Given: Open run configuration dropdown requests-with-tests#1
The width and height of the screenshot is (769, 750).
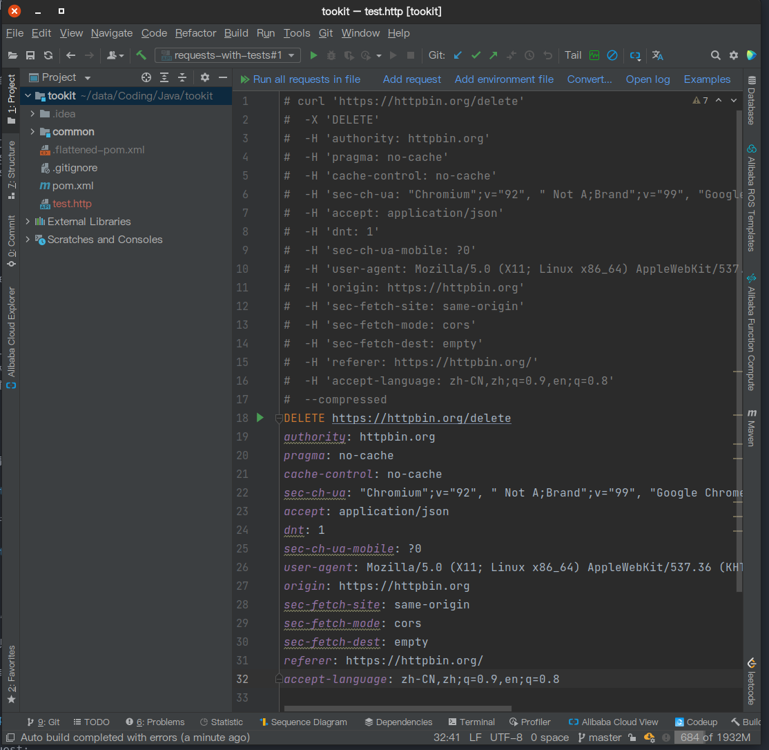Looking at the screenshot, I should (x=228, y=55).
